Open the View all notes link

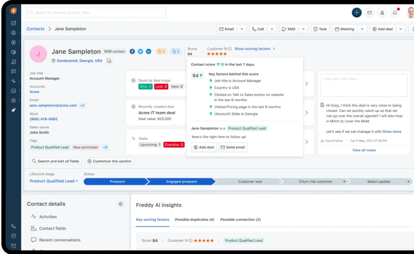364,150
